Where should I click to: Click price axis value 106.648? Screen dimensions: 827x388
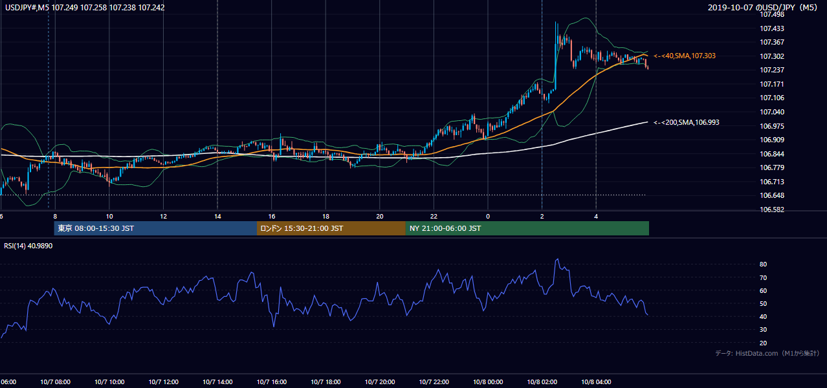point(772,195)
